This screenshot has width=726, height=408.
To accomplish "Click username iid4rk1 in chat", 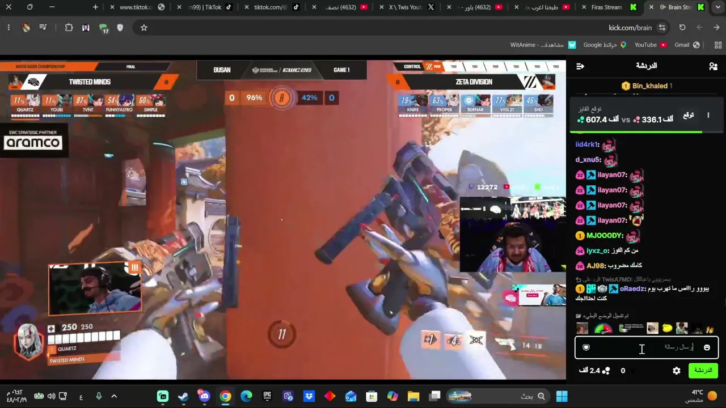I will [x=587, y=144].
